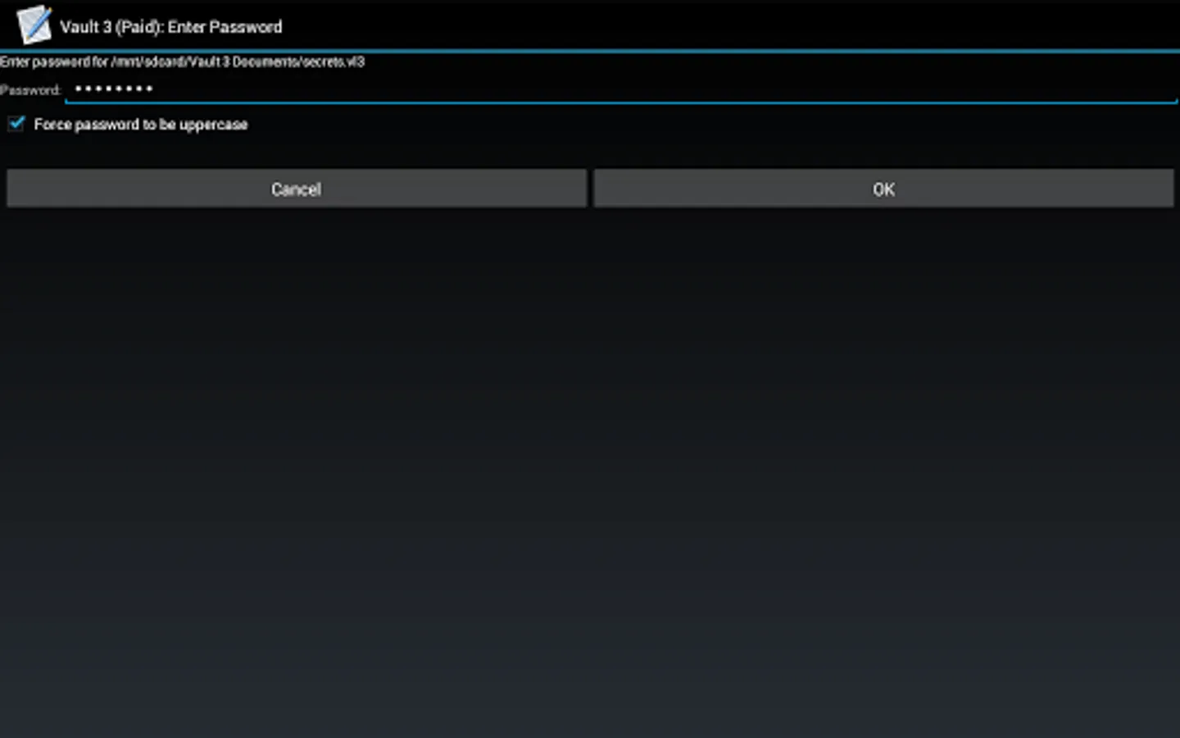Click the 'Enter password for' file path text
This screenshot has height=738, width=1180.
point(182,61)
